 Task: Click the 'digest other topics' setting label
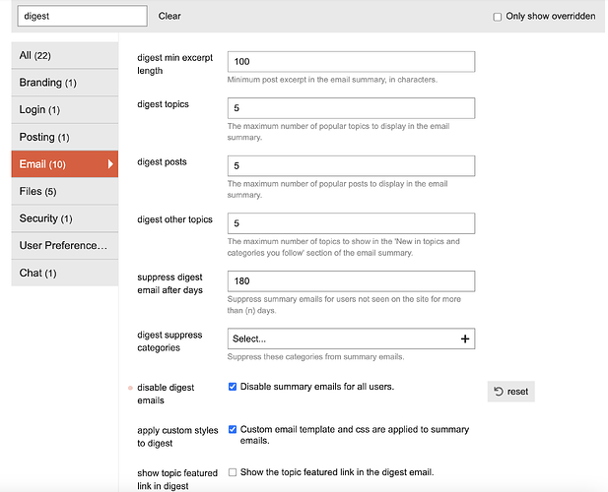174,219
